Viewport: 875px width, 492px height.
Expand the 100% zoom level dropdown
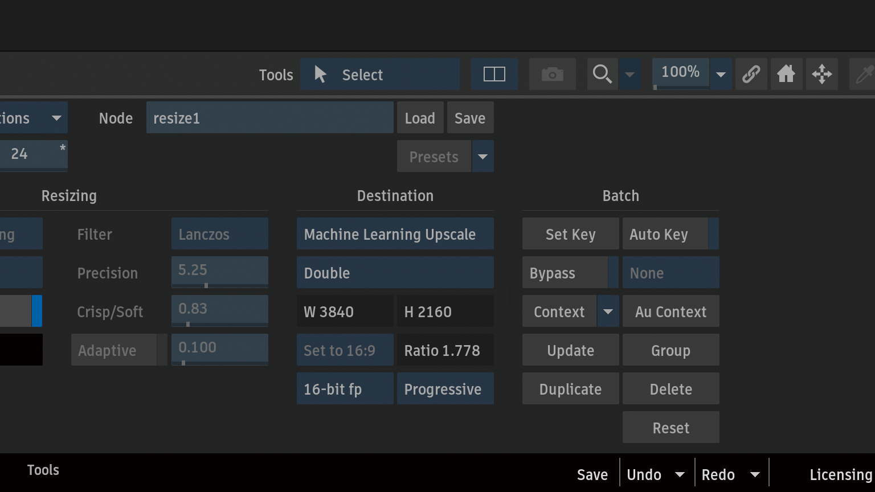pyautogui.click(x=721, y=75)
